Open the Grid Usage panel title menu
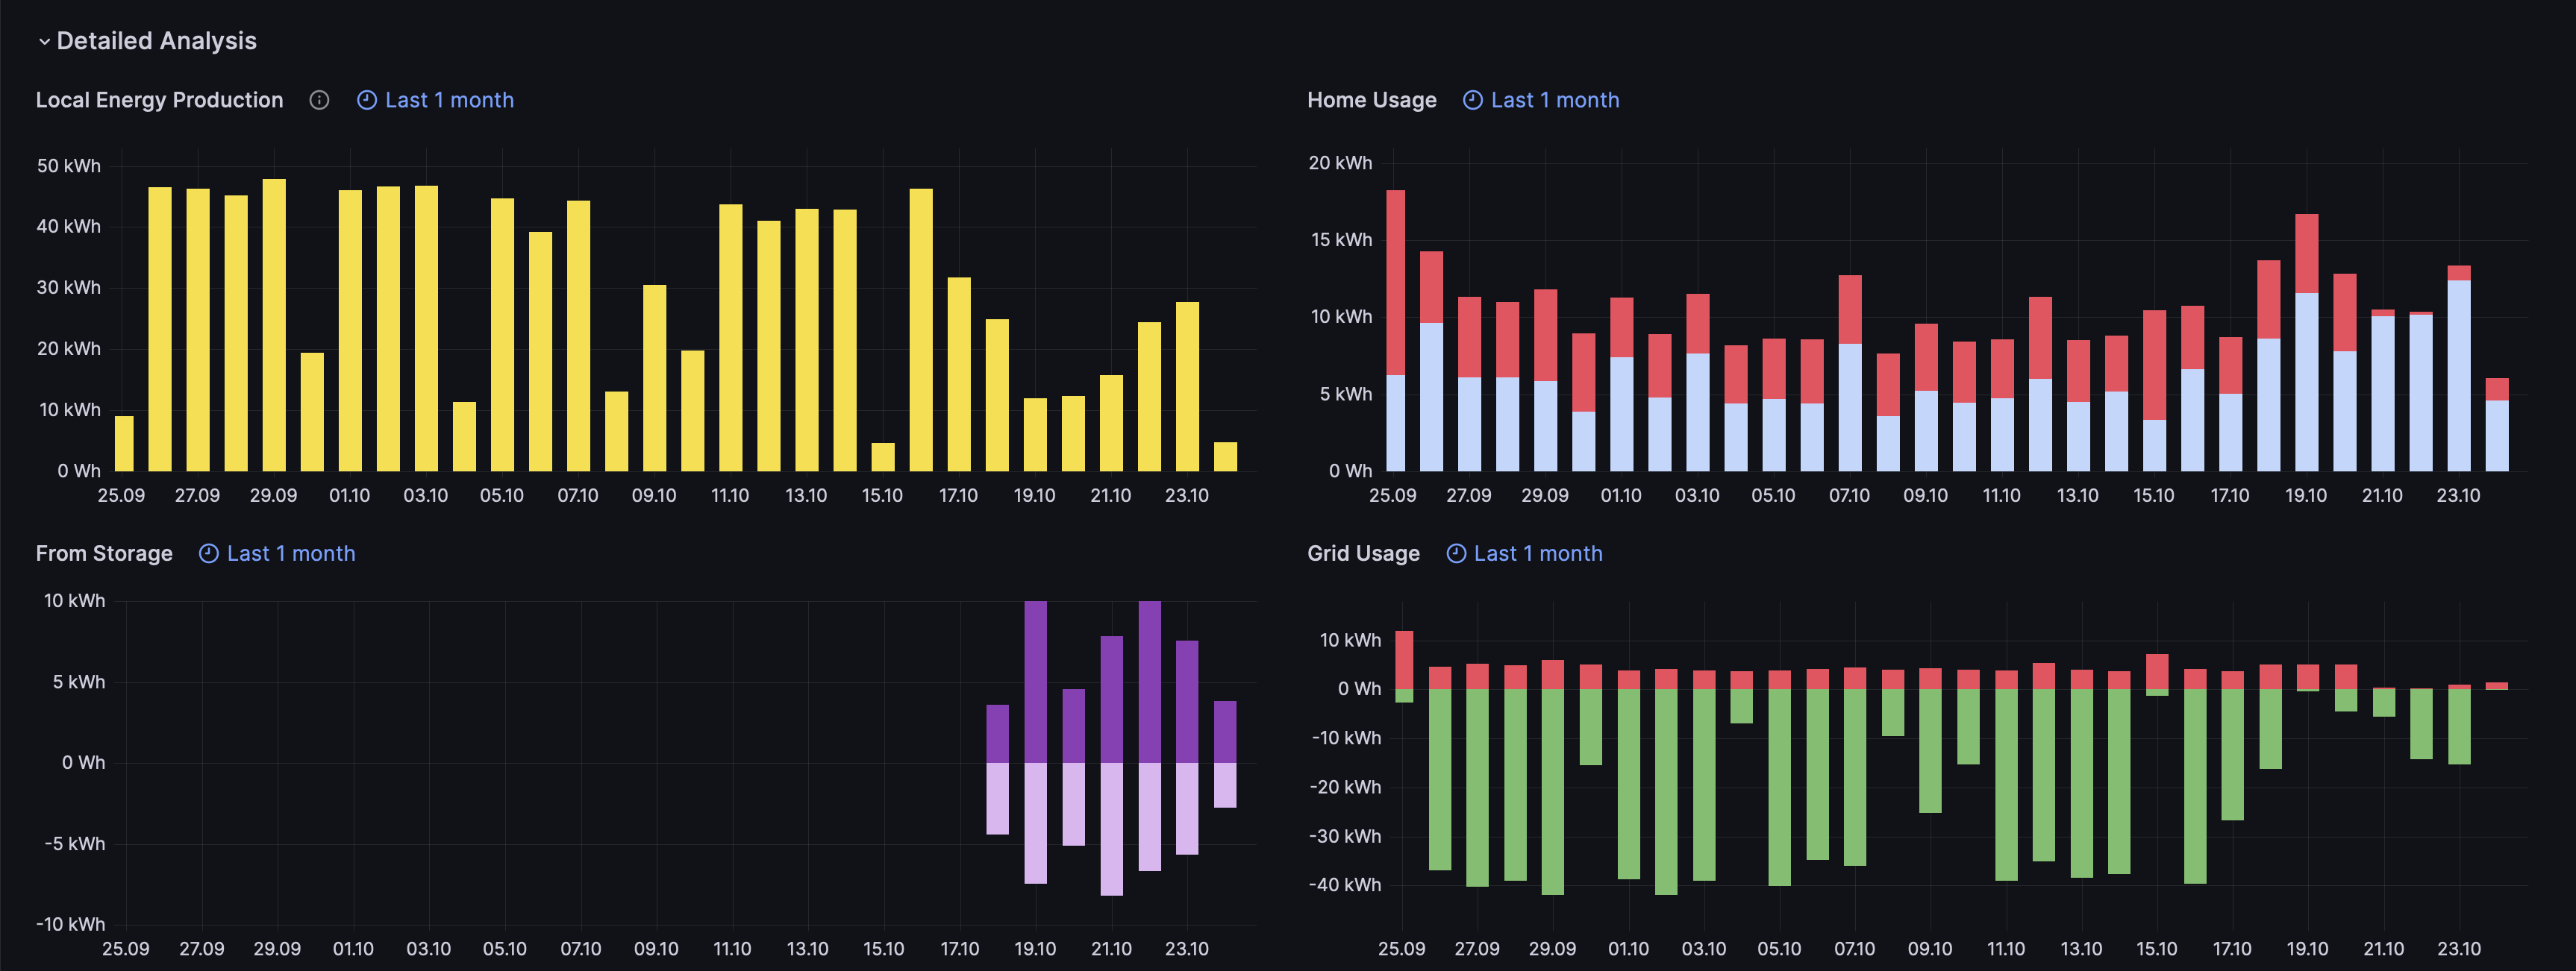The height and width of the screenshot is (971, 2576). 1363,553
